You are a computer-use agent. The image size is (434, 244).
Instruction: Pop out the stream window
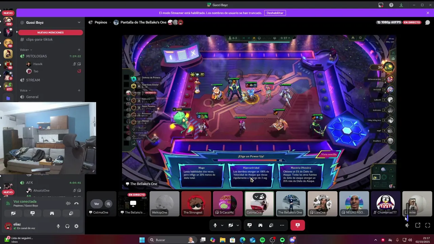click(418, 225)
